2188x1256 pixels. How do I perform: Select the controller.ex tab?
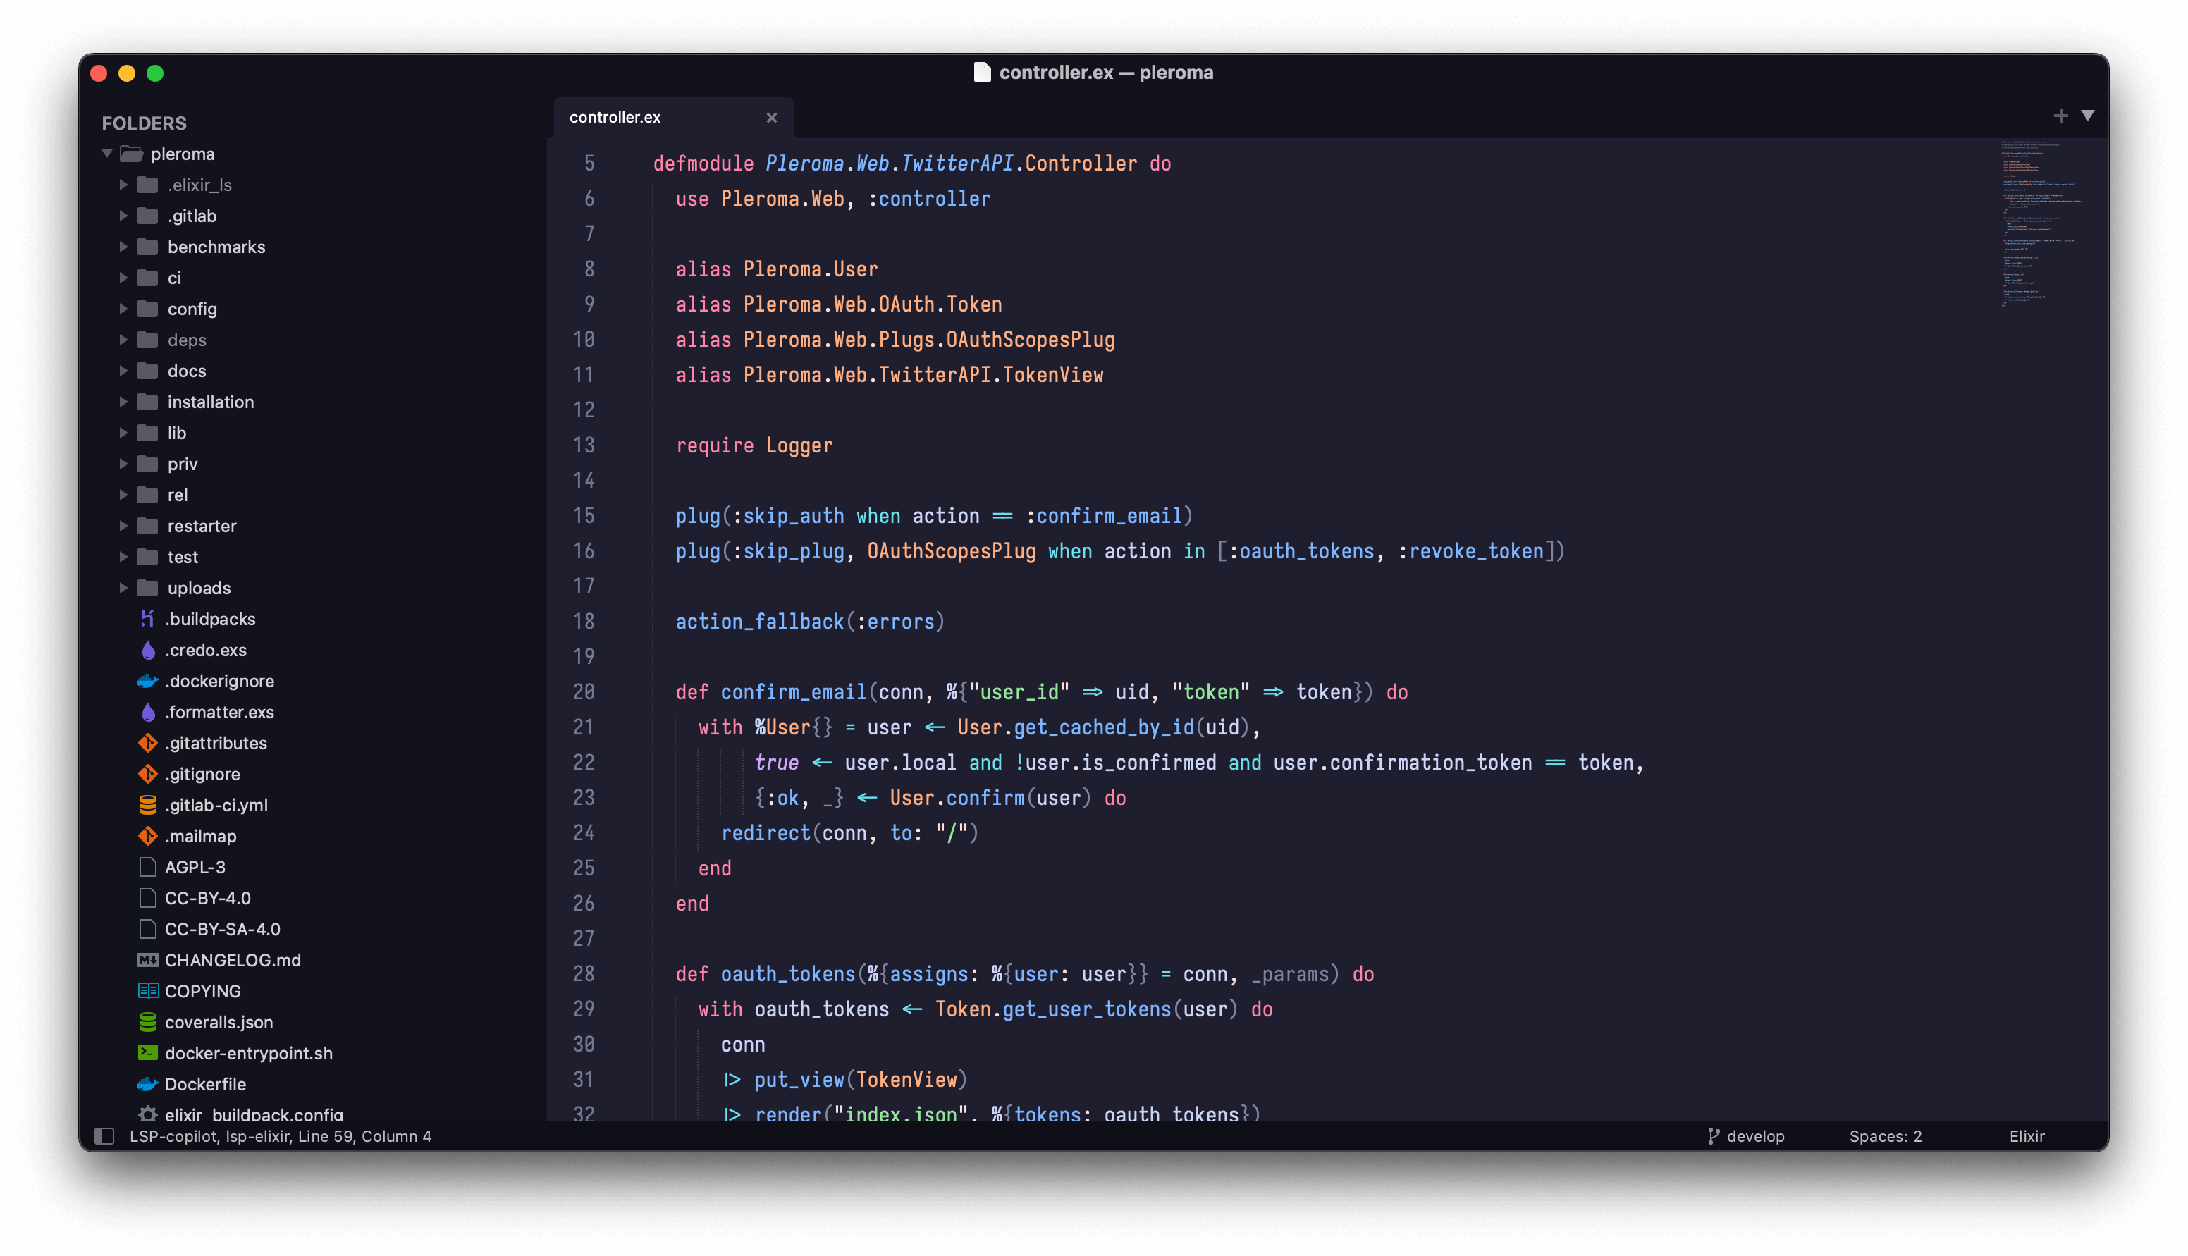pos(615,117)
